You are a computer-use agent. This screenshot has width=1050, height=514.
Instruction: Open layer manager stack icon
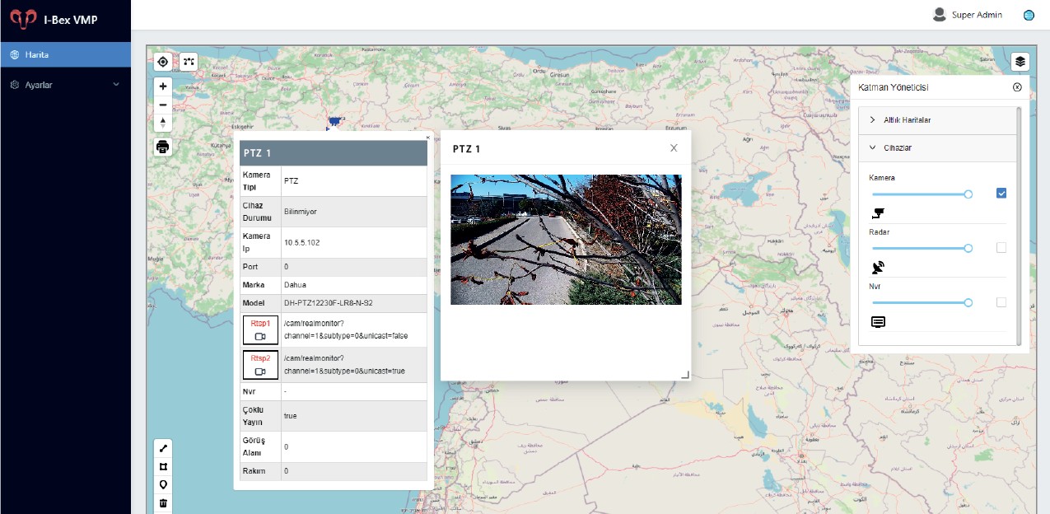coord(1020,62)
